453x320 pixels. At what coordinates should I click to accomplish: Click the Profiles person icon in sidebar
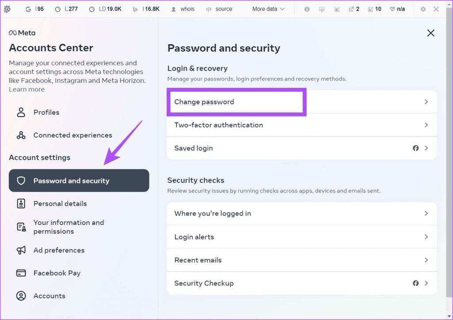21,112
